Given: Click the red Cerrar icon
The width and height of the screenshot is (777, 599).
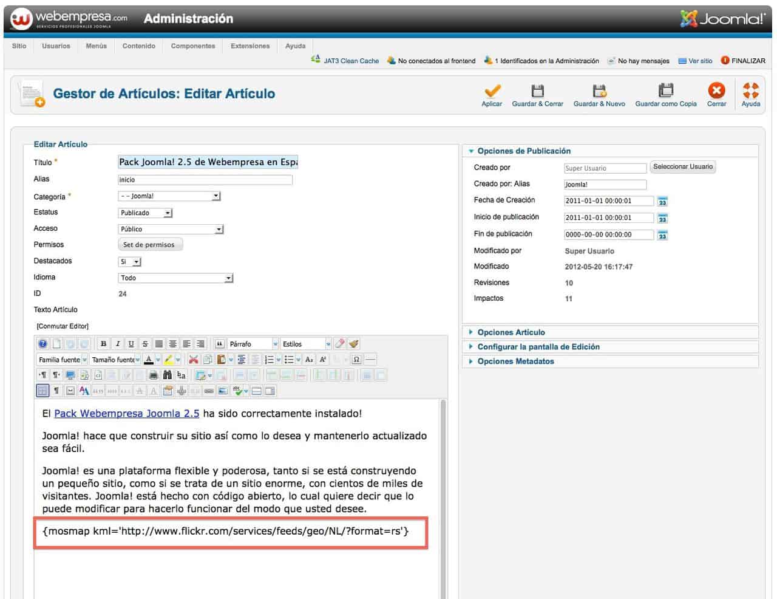Looking at the screenshot, I should 716,91.
